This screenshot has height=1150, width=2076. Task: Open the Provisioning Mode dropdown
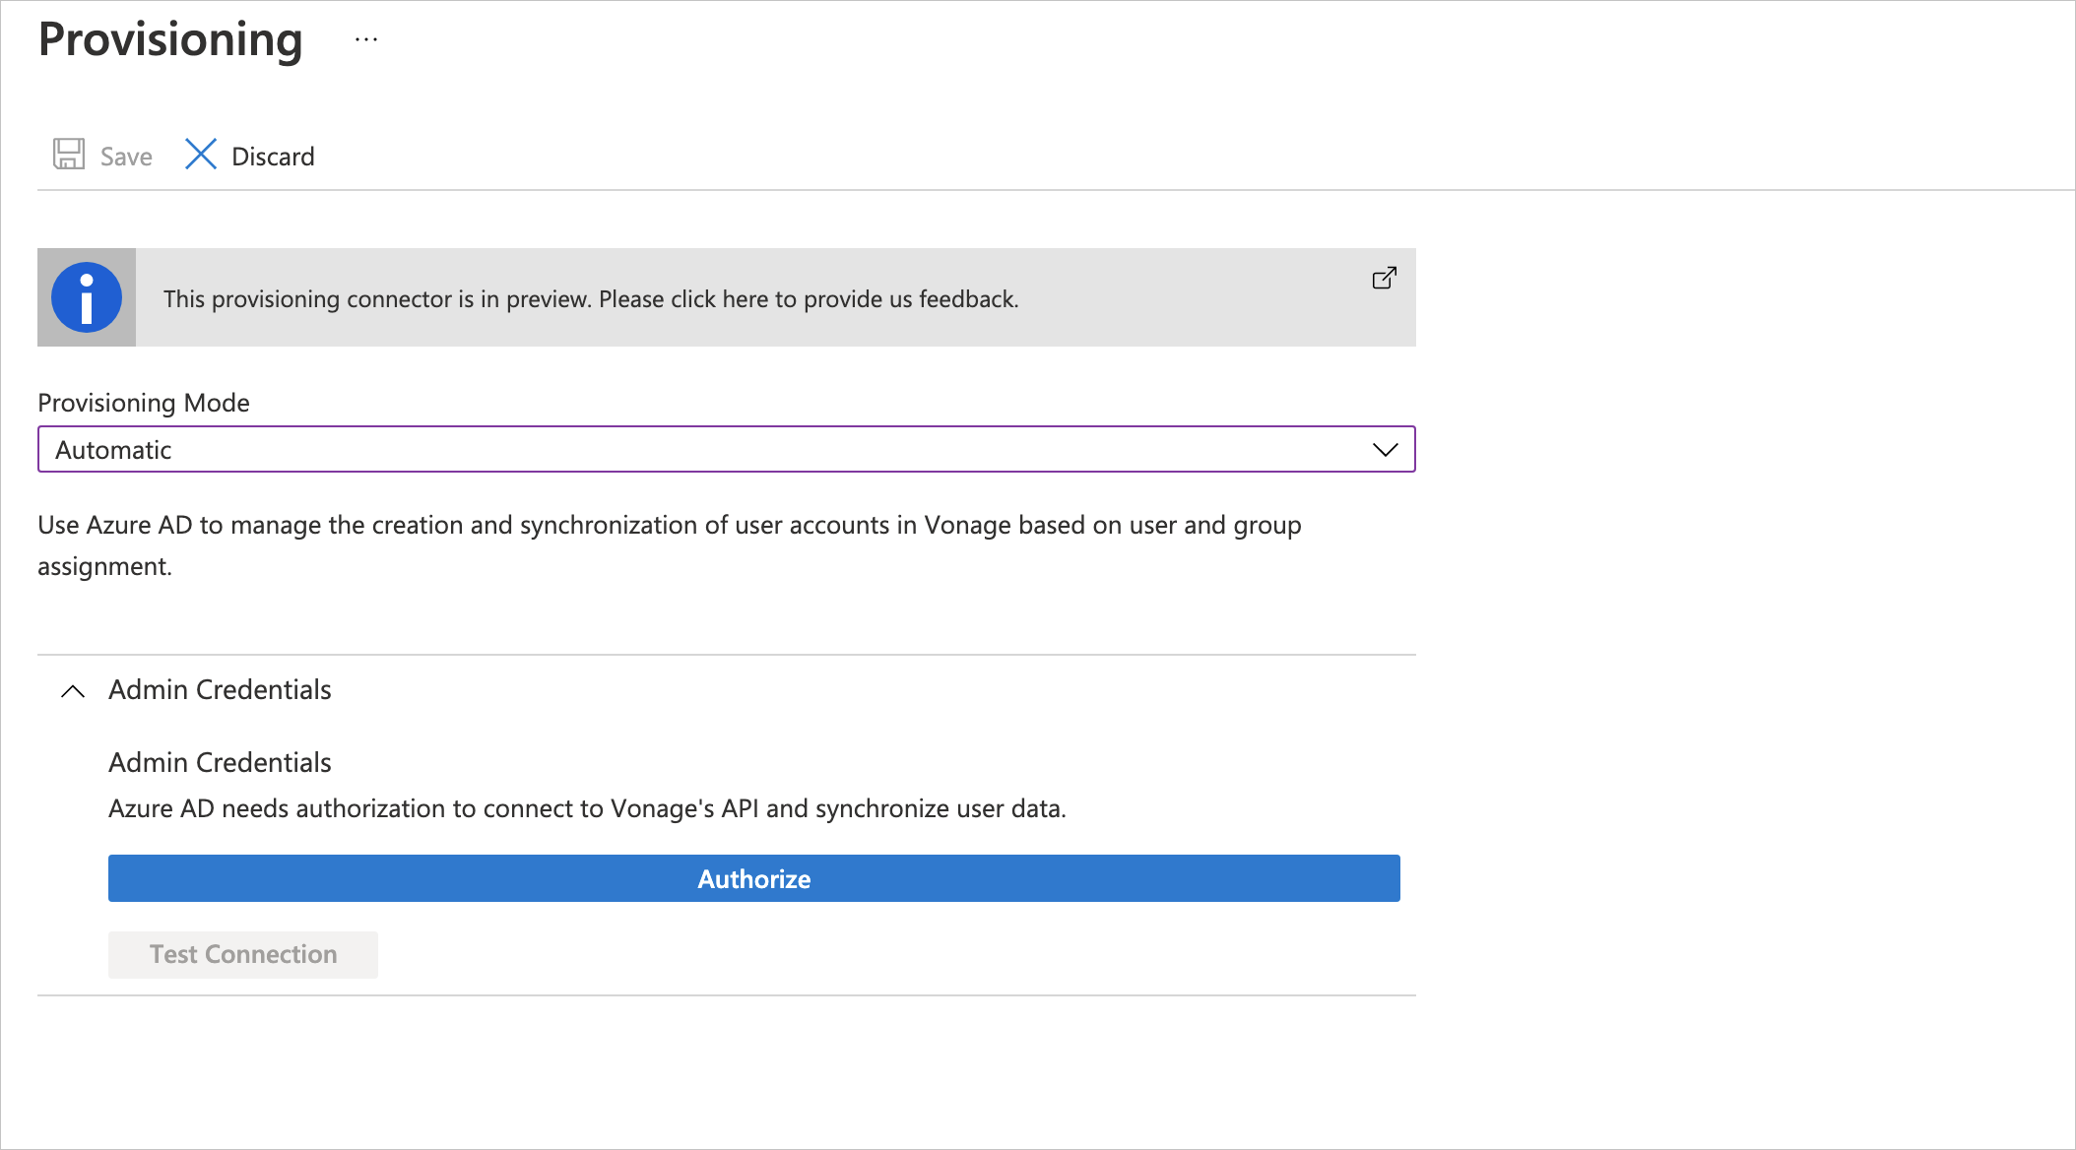(x=727, y=449)
